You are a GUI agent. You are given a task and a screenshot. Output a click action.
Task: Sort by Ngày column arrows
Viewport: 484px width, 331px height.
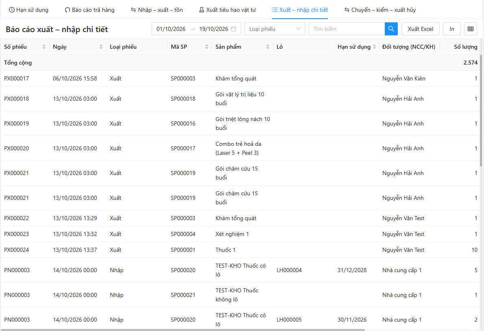tap(101, 47)
